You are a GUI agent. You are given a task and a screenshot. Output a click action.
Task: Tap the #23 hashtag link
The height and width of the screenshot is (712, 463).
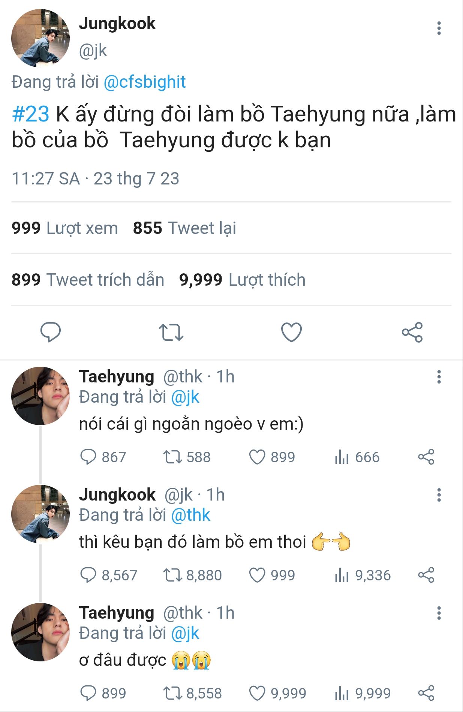pos(30,114)
